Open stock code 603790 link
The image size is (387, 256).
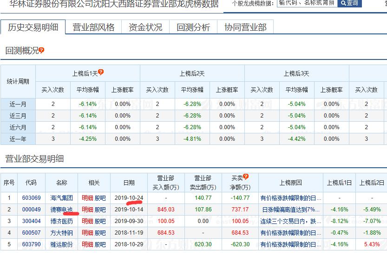[x=31, y=244]
